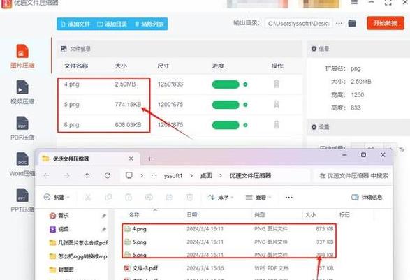Delete 6.png row with trash icon
The width and height of the screenshot is (410, 280).
click(277, 125)
